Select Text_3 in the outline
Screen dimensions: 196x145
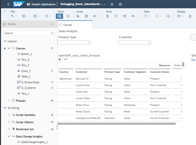click(x=25, y=59)
